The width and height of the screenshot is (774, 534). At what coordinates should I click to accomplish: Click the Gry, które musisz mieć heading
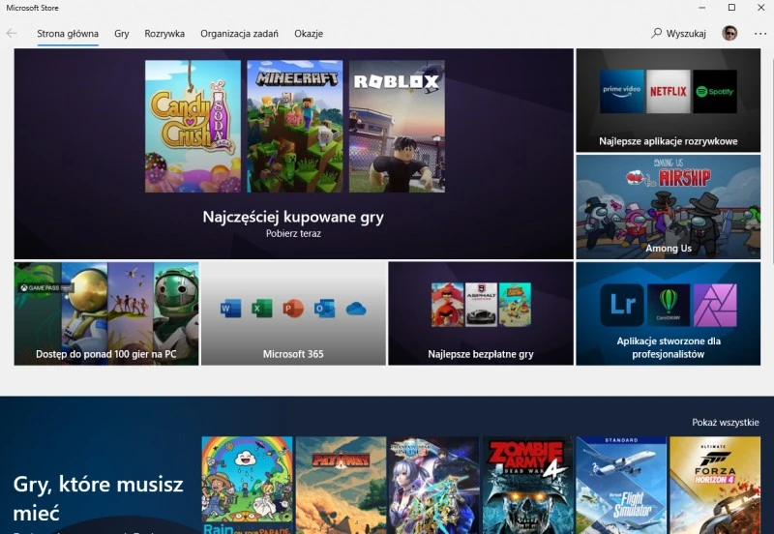(98, 498)
